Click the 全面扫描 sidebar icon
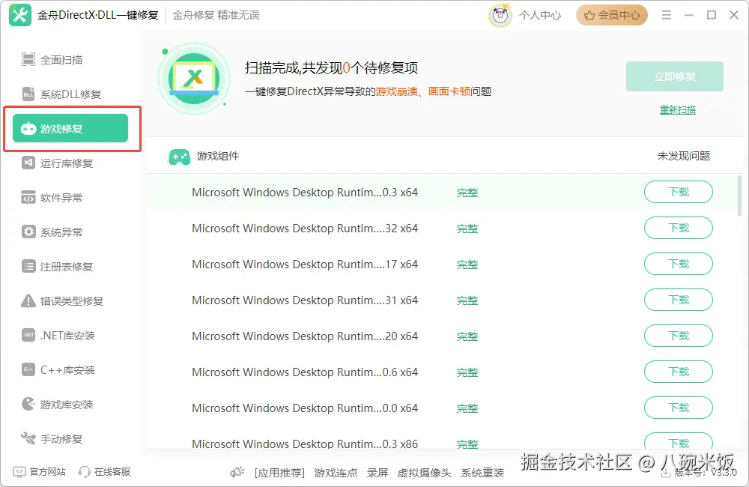The width and height of the screenshot is (749, 487). click(28, 60)
